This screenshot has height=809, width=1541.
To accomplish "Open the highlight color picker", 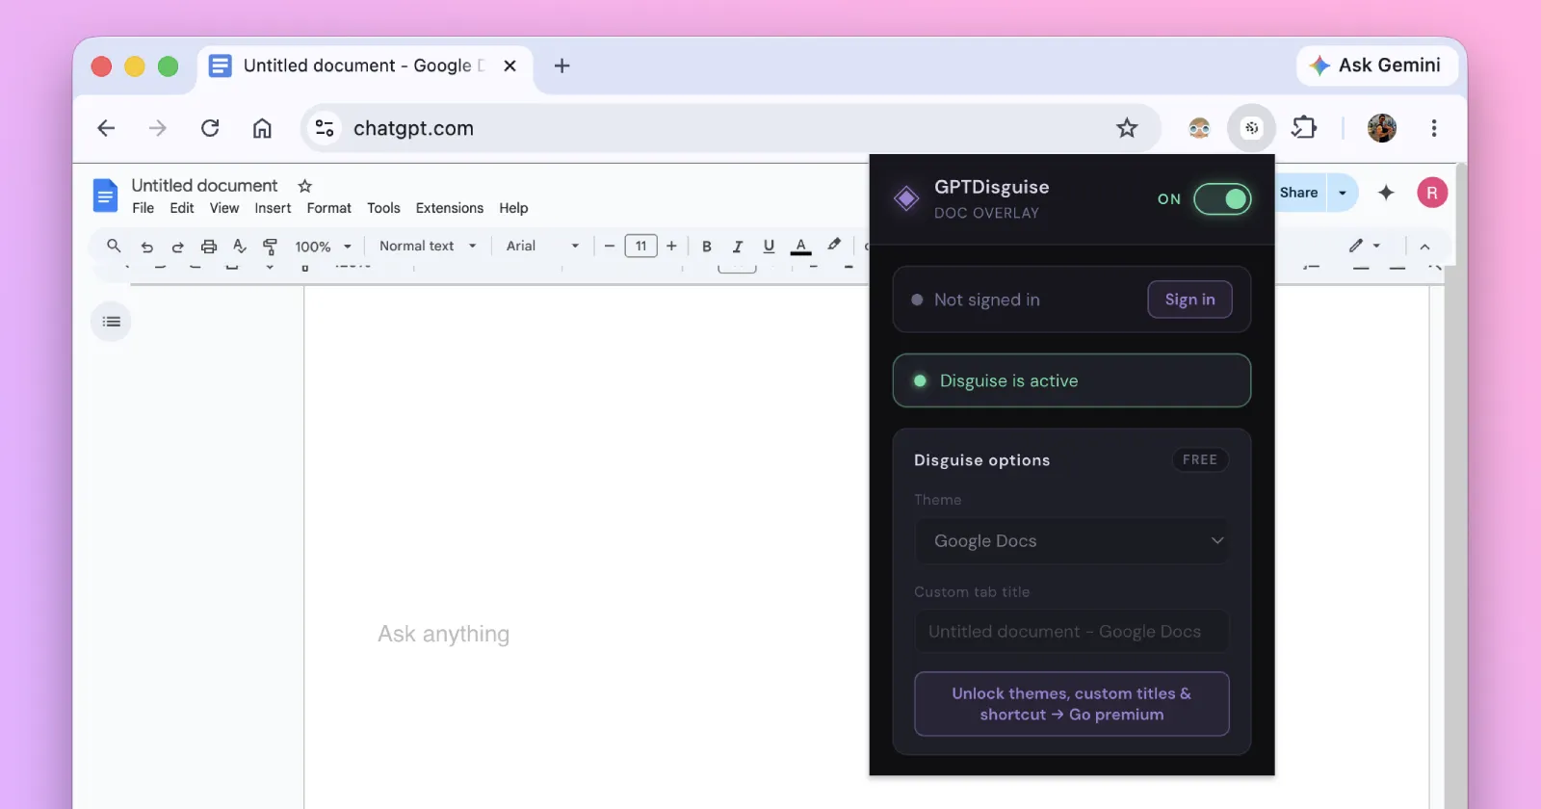I will pyautogui.click(x=834, y=245).
